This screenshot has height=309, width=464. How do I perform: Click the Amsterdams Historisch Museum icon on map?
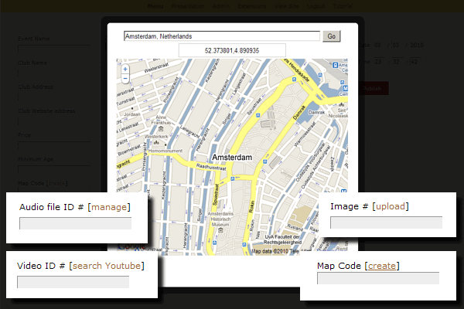coord(220,230)
